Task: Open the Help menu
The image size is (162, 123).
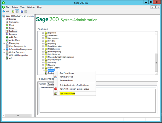Action: click(39, 7)
